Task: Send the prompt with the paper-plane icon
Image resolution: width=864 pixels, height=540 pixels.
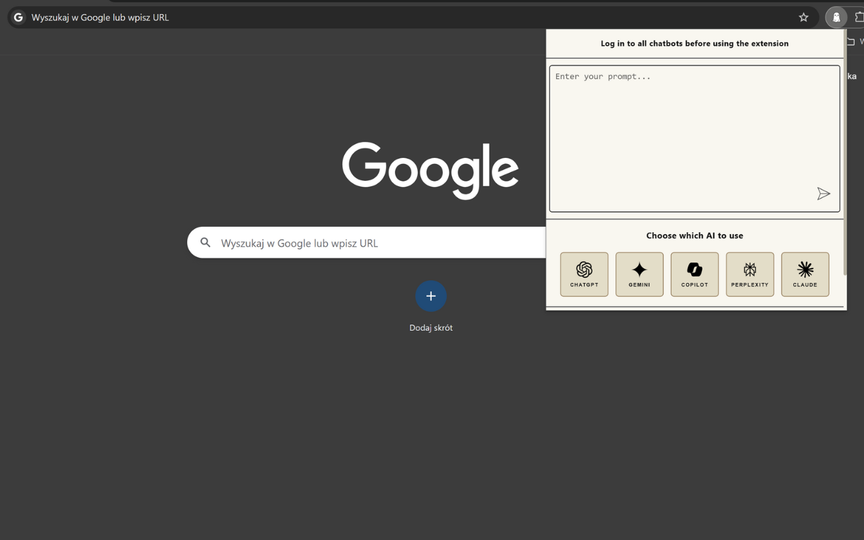Action: point(823,194)
